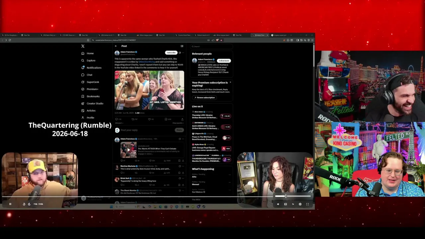The height and width of the screenshot is (239, 425).
Task: Bookmark Adam Francisco's YouTube-link reply
Action: click(x=179, y=161)
